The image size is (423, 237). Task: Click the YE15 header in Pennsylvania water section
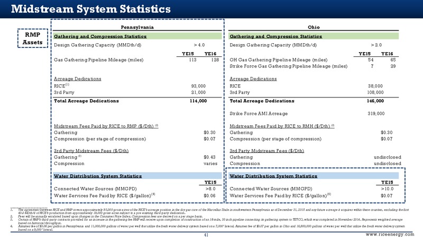(210, 182)
